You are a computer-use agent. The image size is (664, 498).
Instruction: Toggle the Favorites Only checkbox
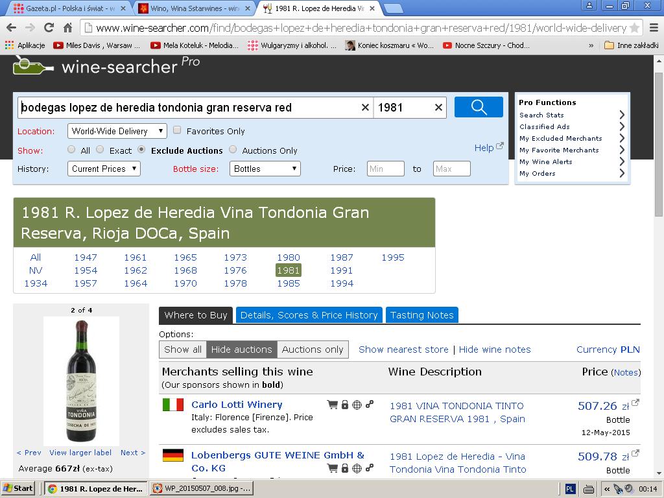click(178, 130)
